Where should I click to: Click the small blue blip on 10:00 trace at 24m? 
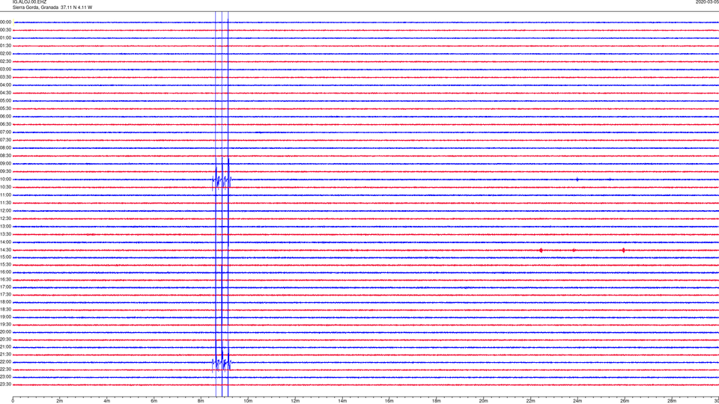click(577, 180)
